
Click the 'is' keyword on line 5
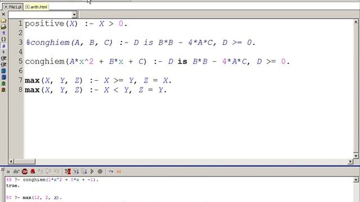point(182,62)
